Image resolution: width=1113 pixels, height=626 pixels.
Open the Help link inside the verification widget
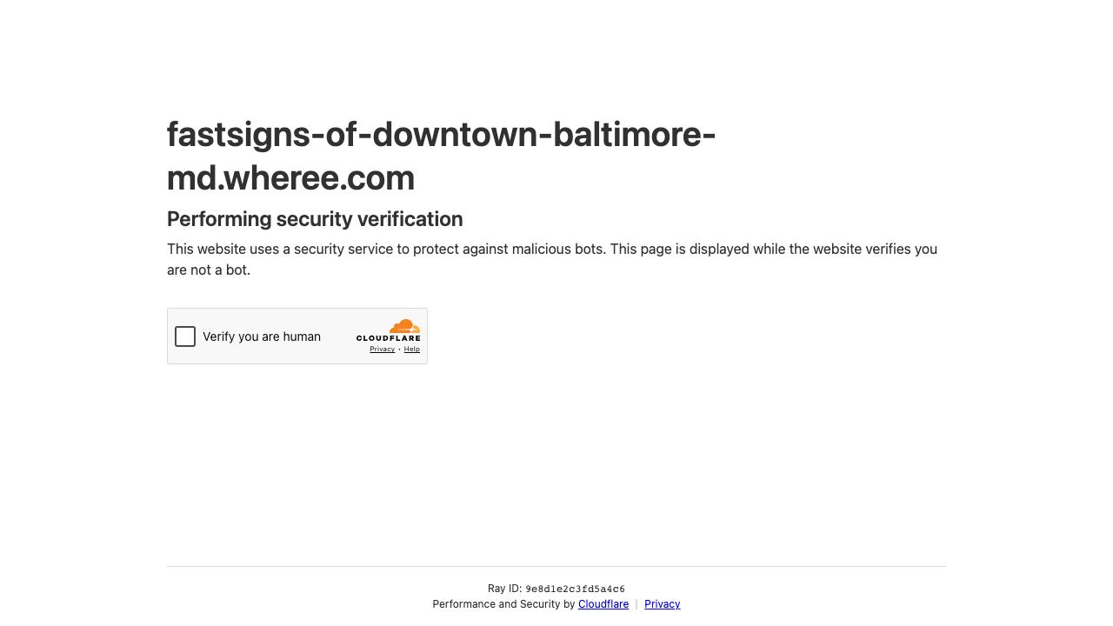pos(411,350)
